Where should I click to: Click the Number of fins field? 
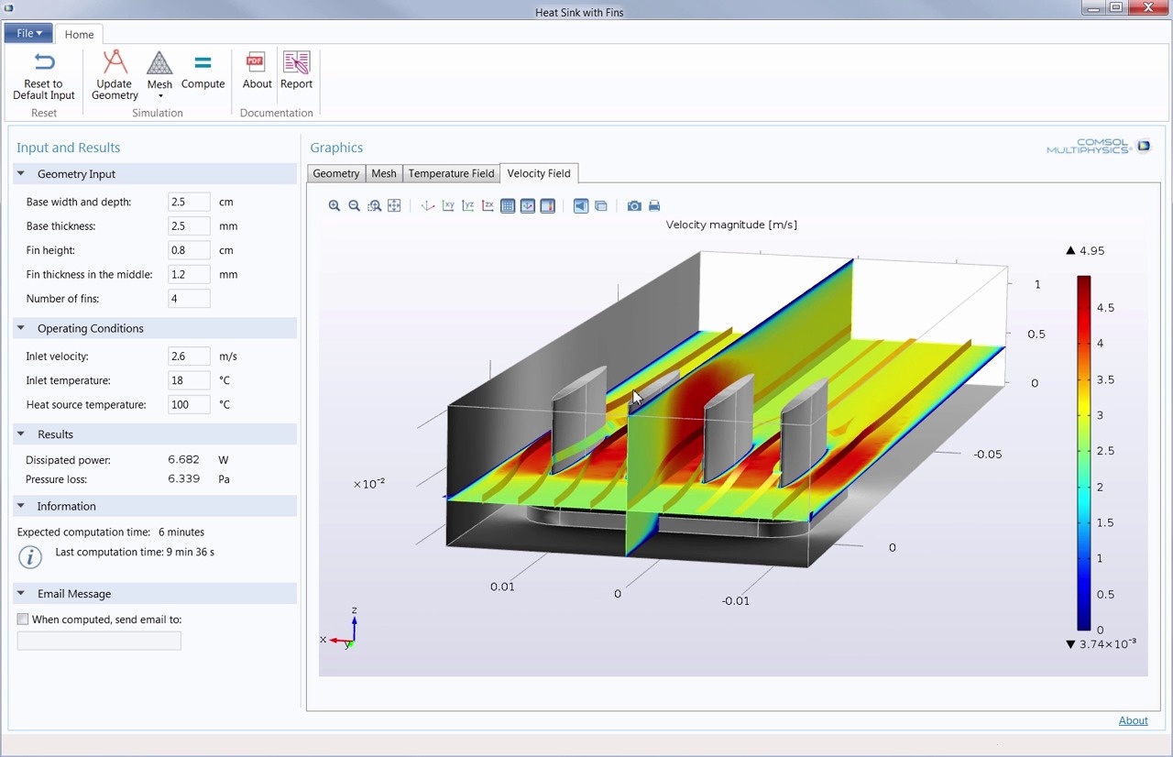pos(189,299)
